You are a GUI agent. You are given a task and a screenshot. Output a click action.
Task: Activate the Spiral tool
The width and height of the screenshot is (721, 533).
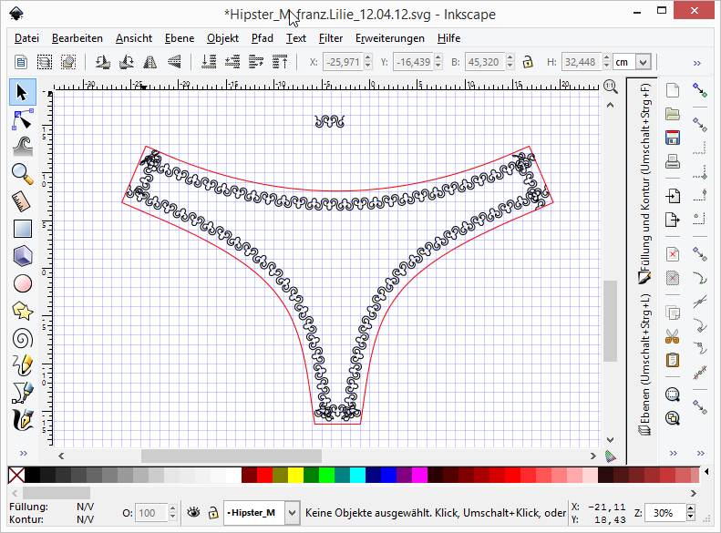(22, 337)
